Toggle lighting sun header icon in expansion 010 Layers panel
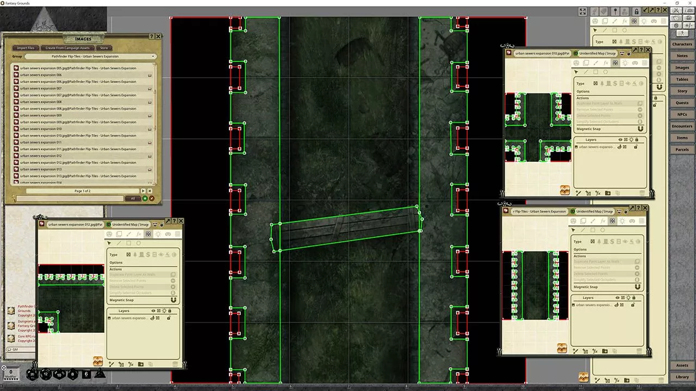Screen dimensions: 696x391 point(631,140)
